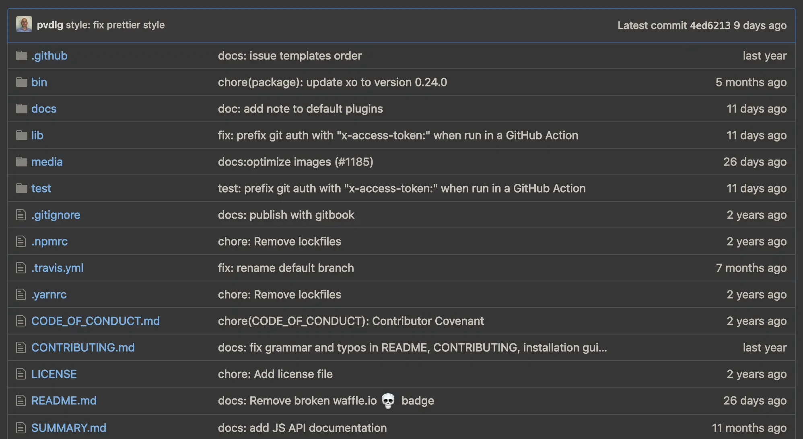Open the lib folder
Viewport: 803px width, 439px height.
(37, 135)
